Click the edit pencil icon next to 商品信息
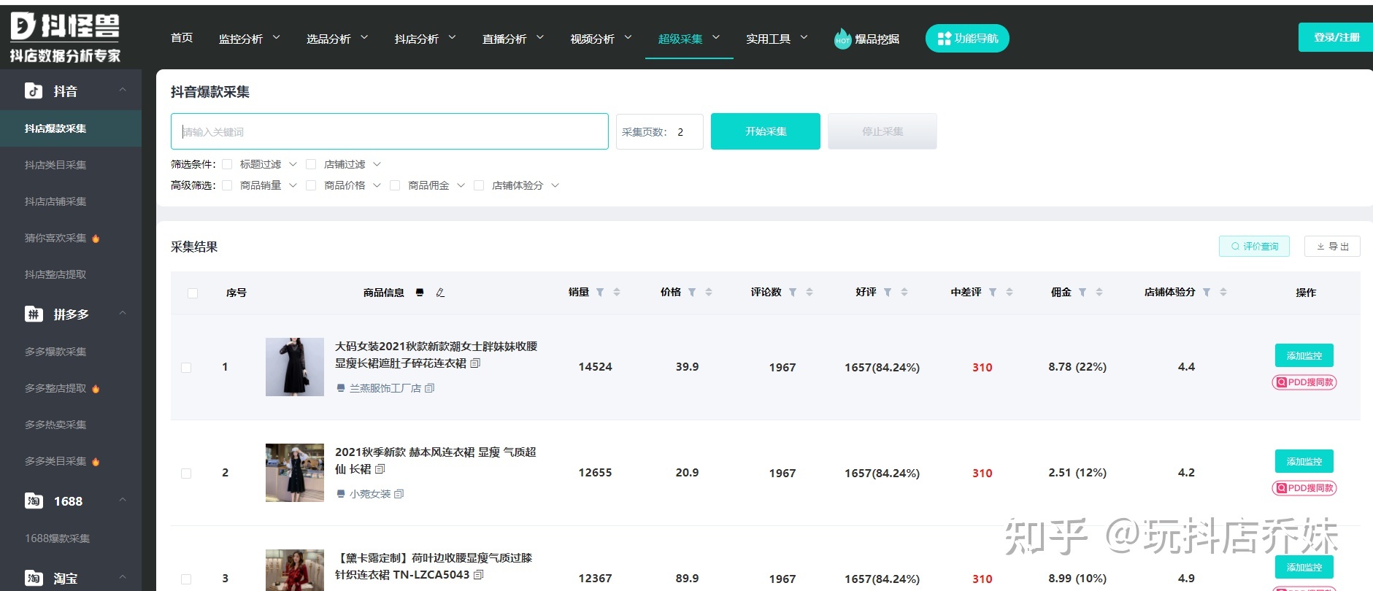Screen dimensions: 1373x591 [440, 293]
